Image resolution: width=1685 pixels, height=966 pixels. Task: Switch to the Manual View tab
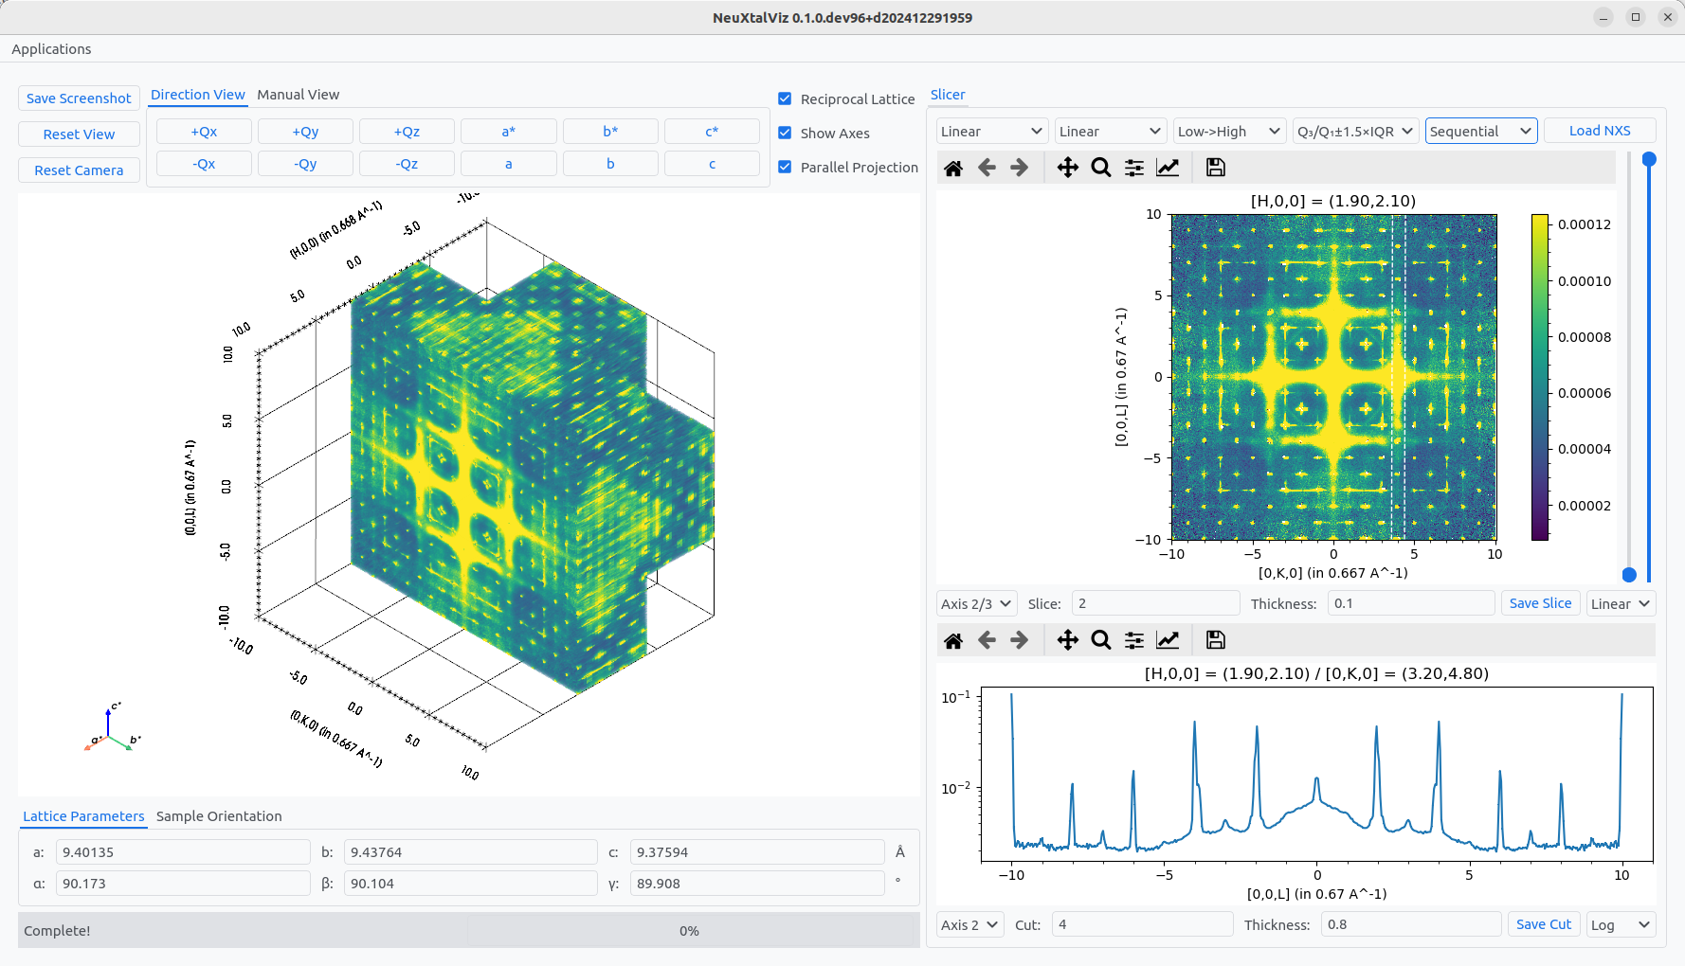[x=298, y=95]
